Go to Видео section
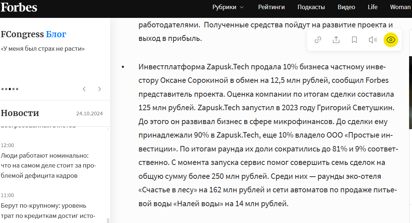This screenshot has height=223, width=412. (346, 7)
